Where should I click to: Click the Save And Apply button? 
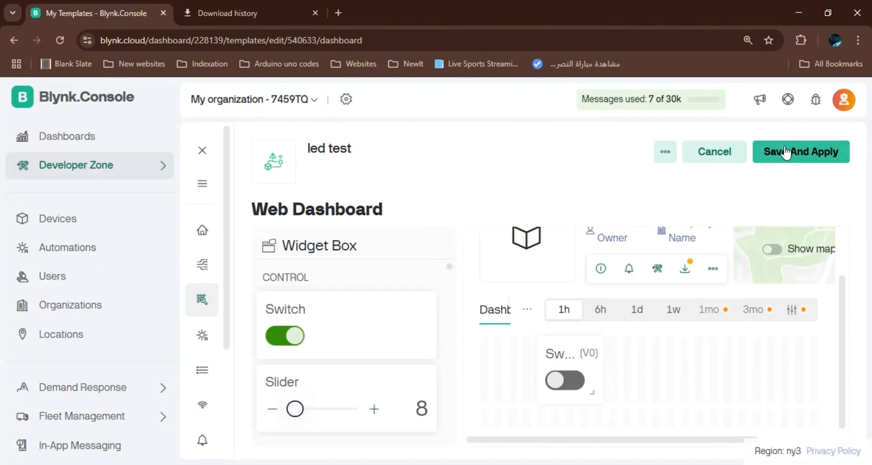coord(801,152)
